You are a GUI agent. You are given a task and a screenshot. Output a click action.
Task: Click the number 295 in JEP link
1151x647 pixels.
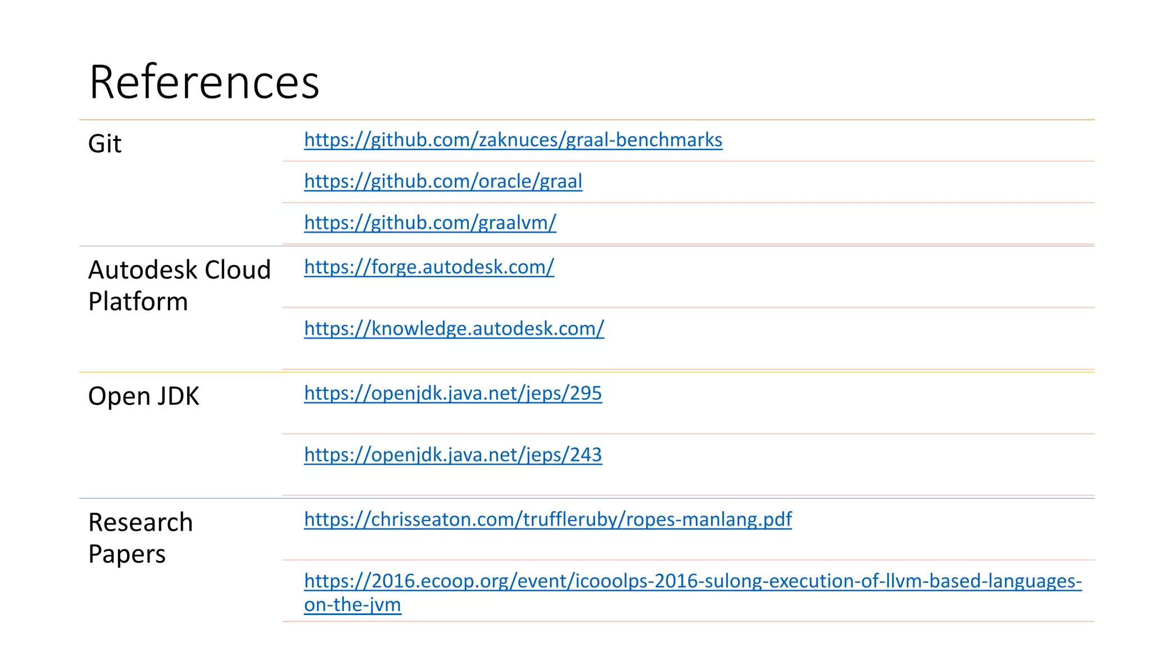pos(586,393)
